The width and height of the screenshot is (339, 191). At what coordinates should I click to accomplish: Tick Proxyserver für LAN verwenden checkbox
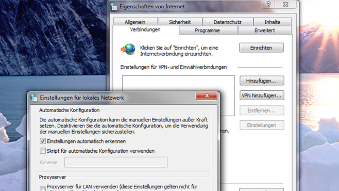43,188
